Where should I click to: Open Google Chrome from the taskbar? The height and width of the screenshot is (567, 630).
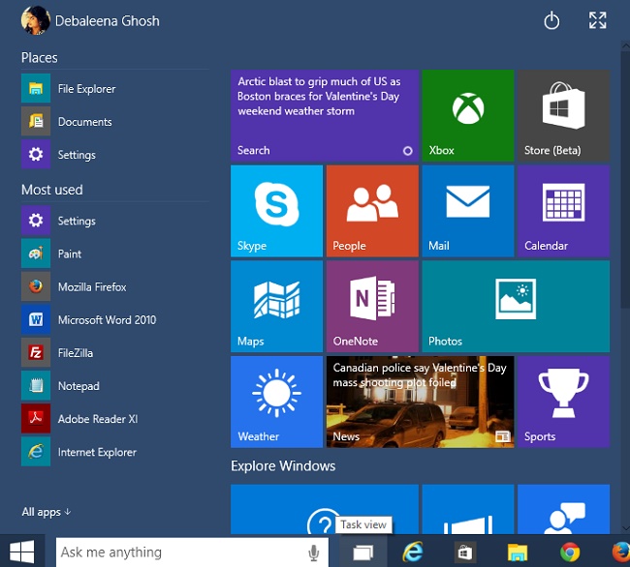point(570,552)
